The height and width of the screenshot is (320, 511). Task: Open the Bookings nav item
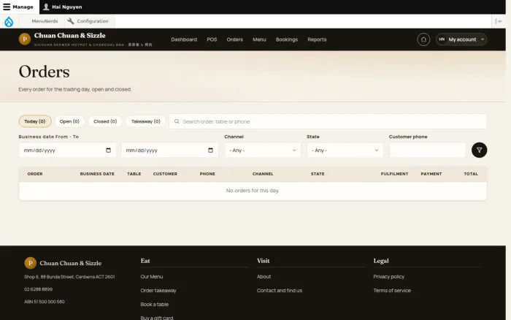point(286,39)
